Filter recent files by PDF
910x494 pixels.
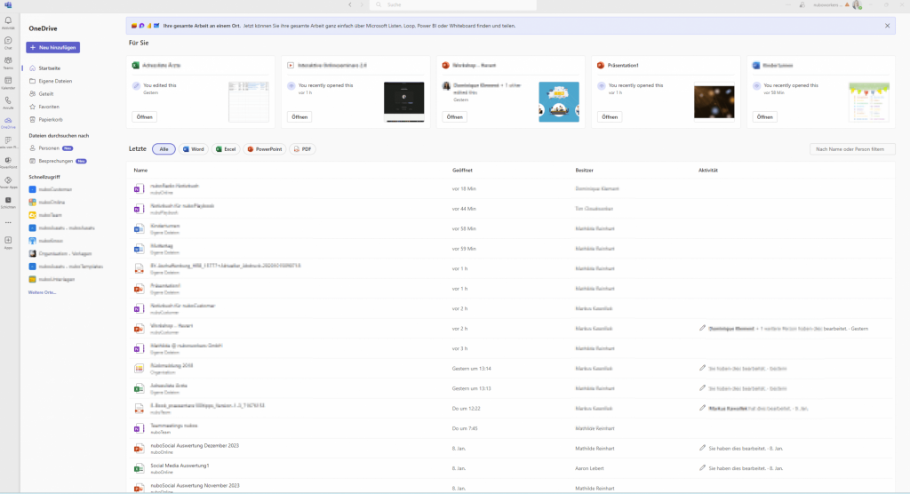tap(302, 149)
